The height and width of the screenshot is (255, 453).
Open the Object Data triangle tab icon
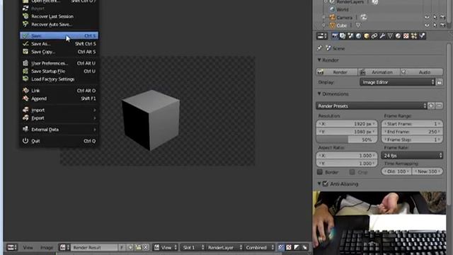point(390,36)
